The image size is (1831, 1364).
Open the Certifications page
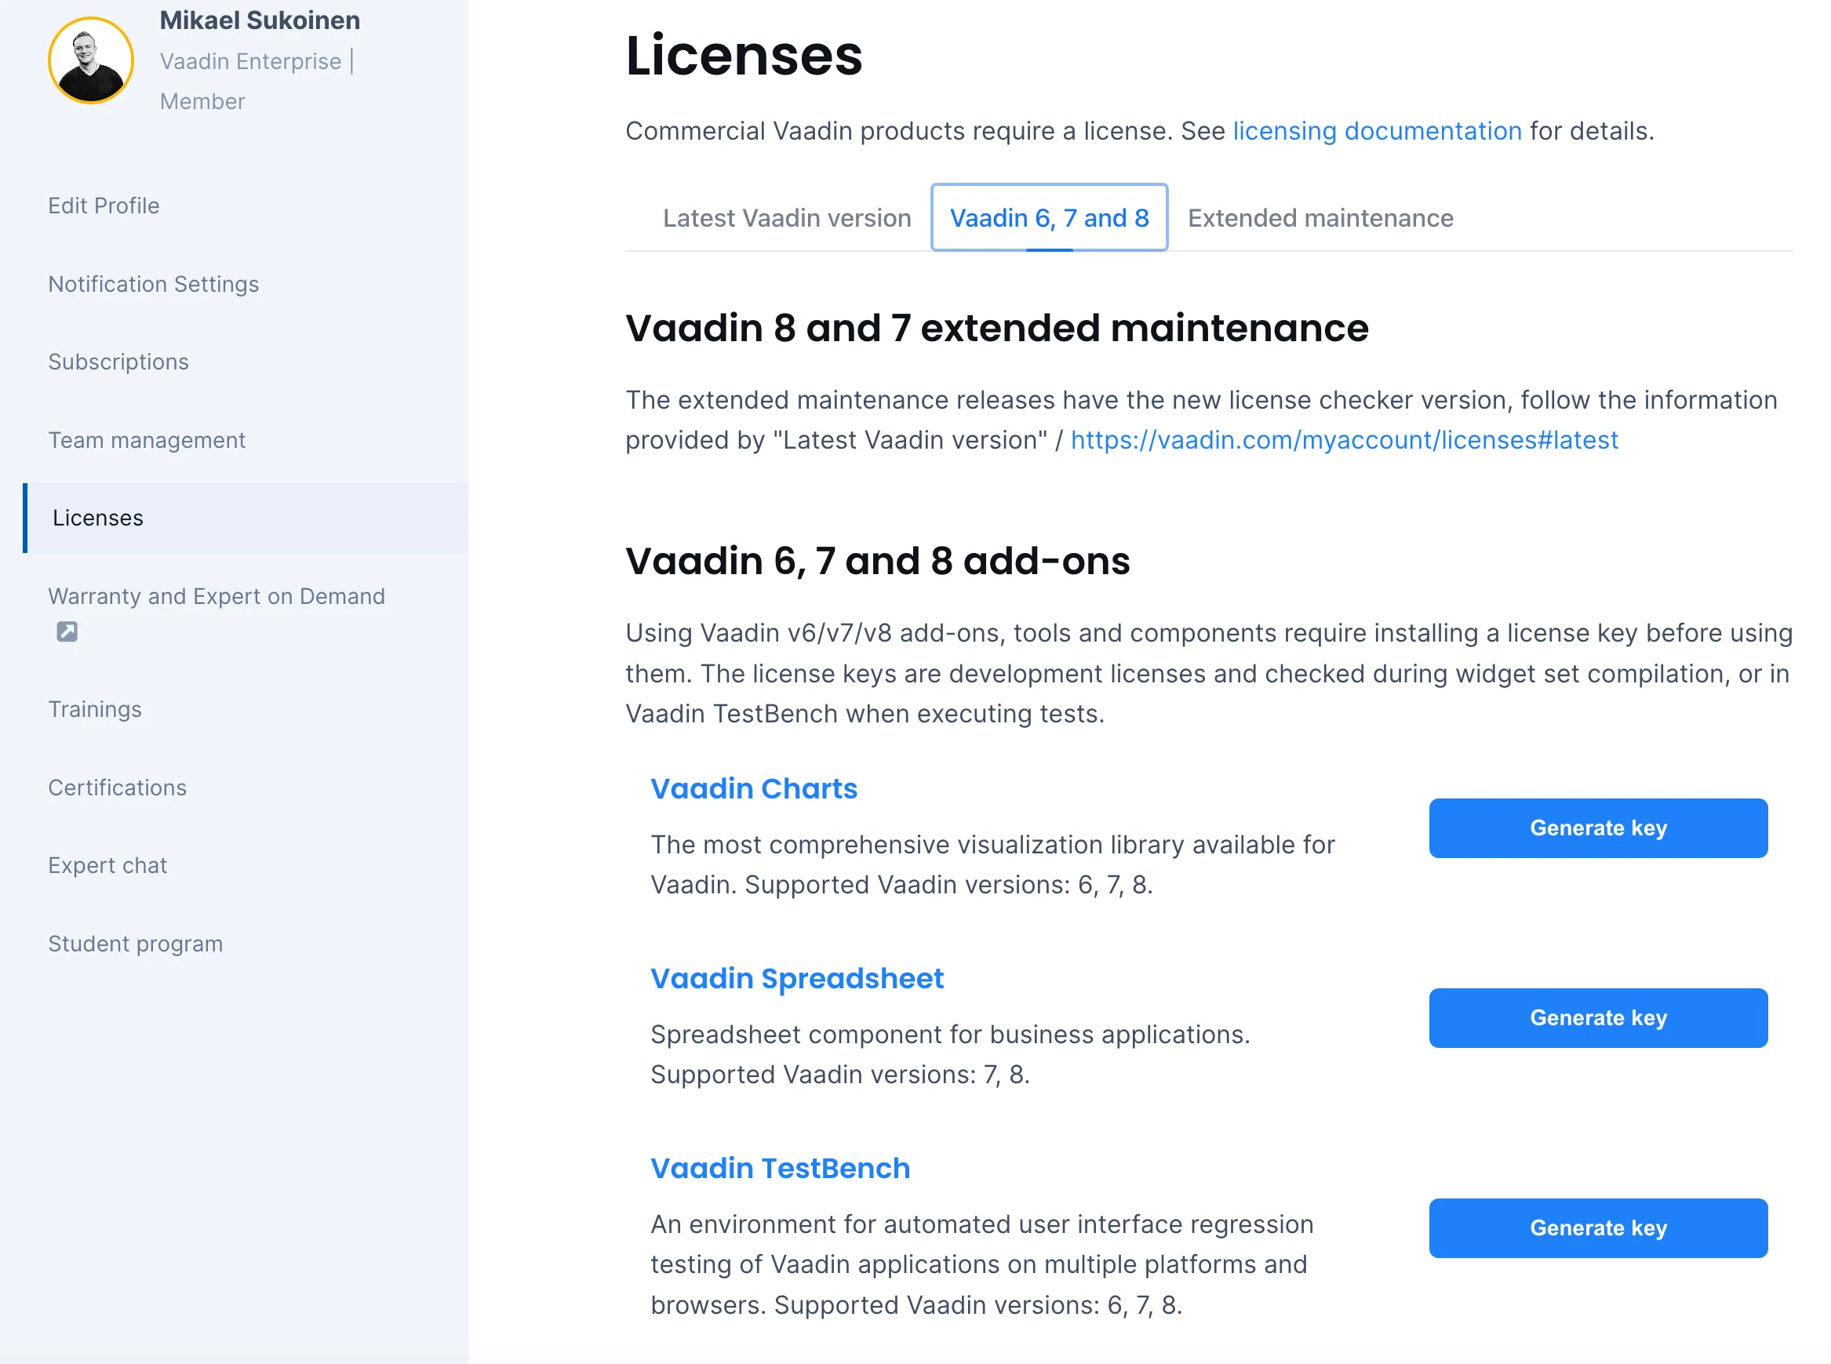116,787
